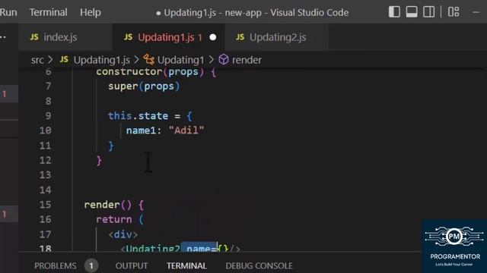Click the JS file icon on index.js tab
The height and width of the screenshot is (273, 487).
coord(34,37)
